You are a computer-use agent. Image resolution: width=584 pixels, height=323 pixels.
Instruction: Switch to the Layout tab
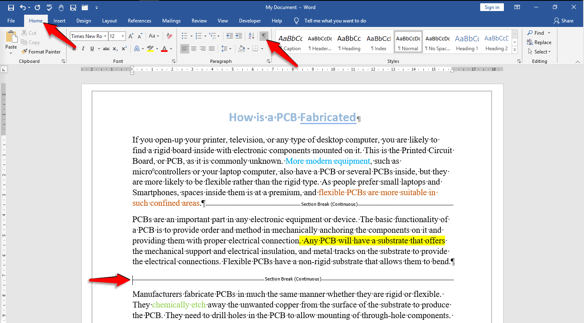pos(110,21)
